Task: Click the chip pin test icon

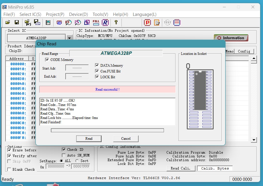Action: point(177,22)
